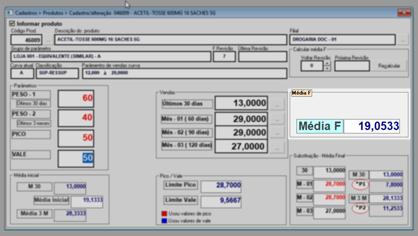Click the M - 02 substitution value 28,7000
The width and height of the screenshot is (418, 236).
[329, 199]
